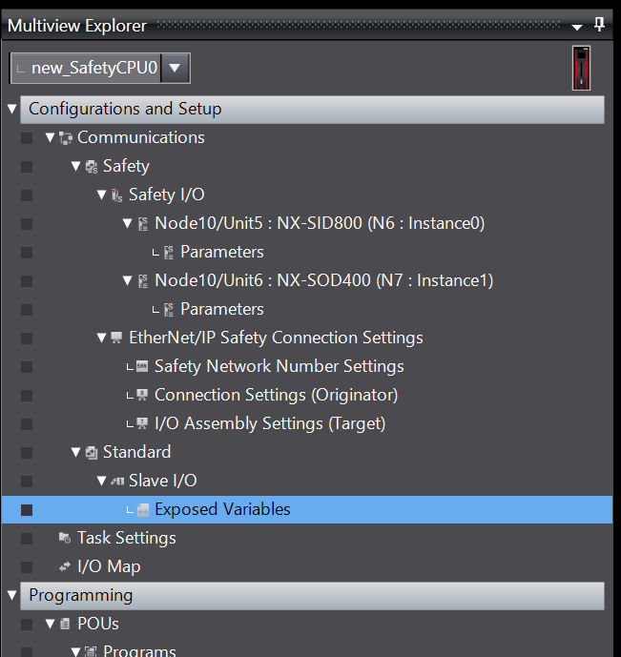Select the Configurations and Setup header
The image size is (621, 657).
(x=312, y=110)
